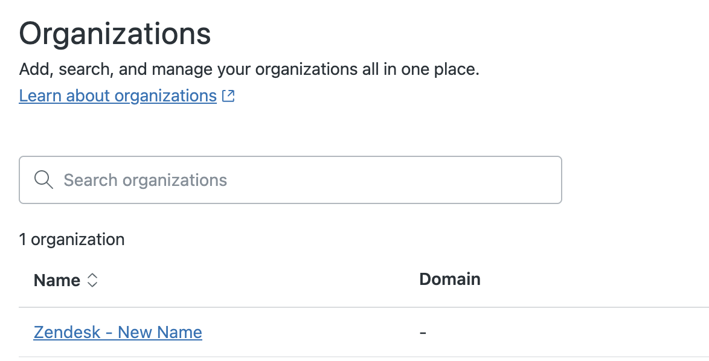This screenshot has height=361, width=709.
Task: Select the Domain column header
Action: click(x=450, y=279)
